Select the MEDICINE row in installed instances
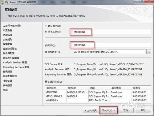The image size is (154, 116). click(98, 92)
